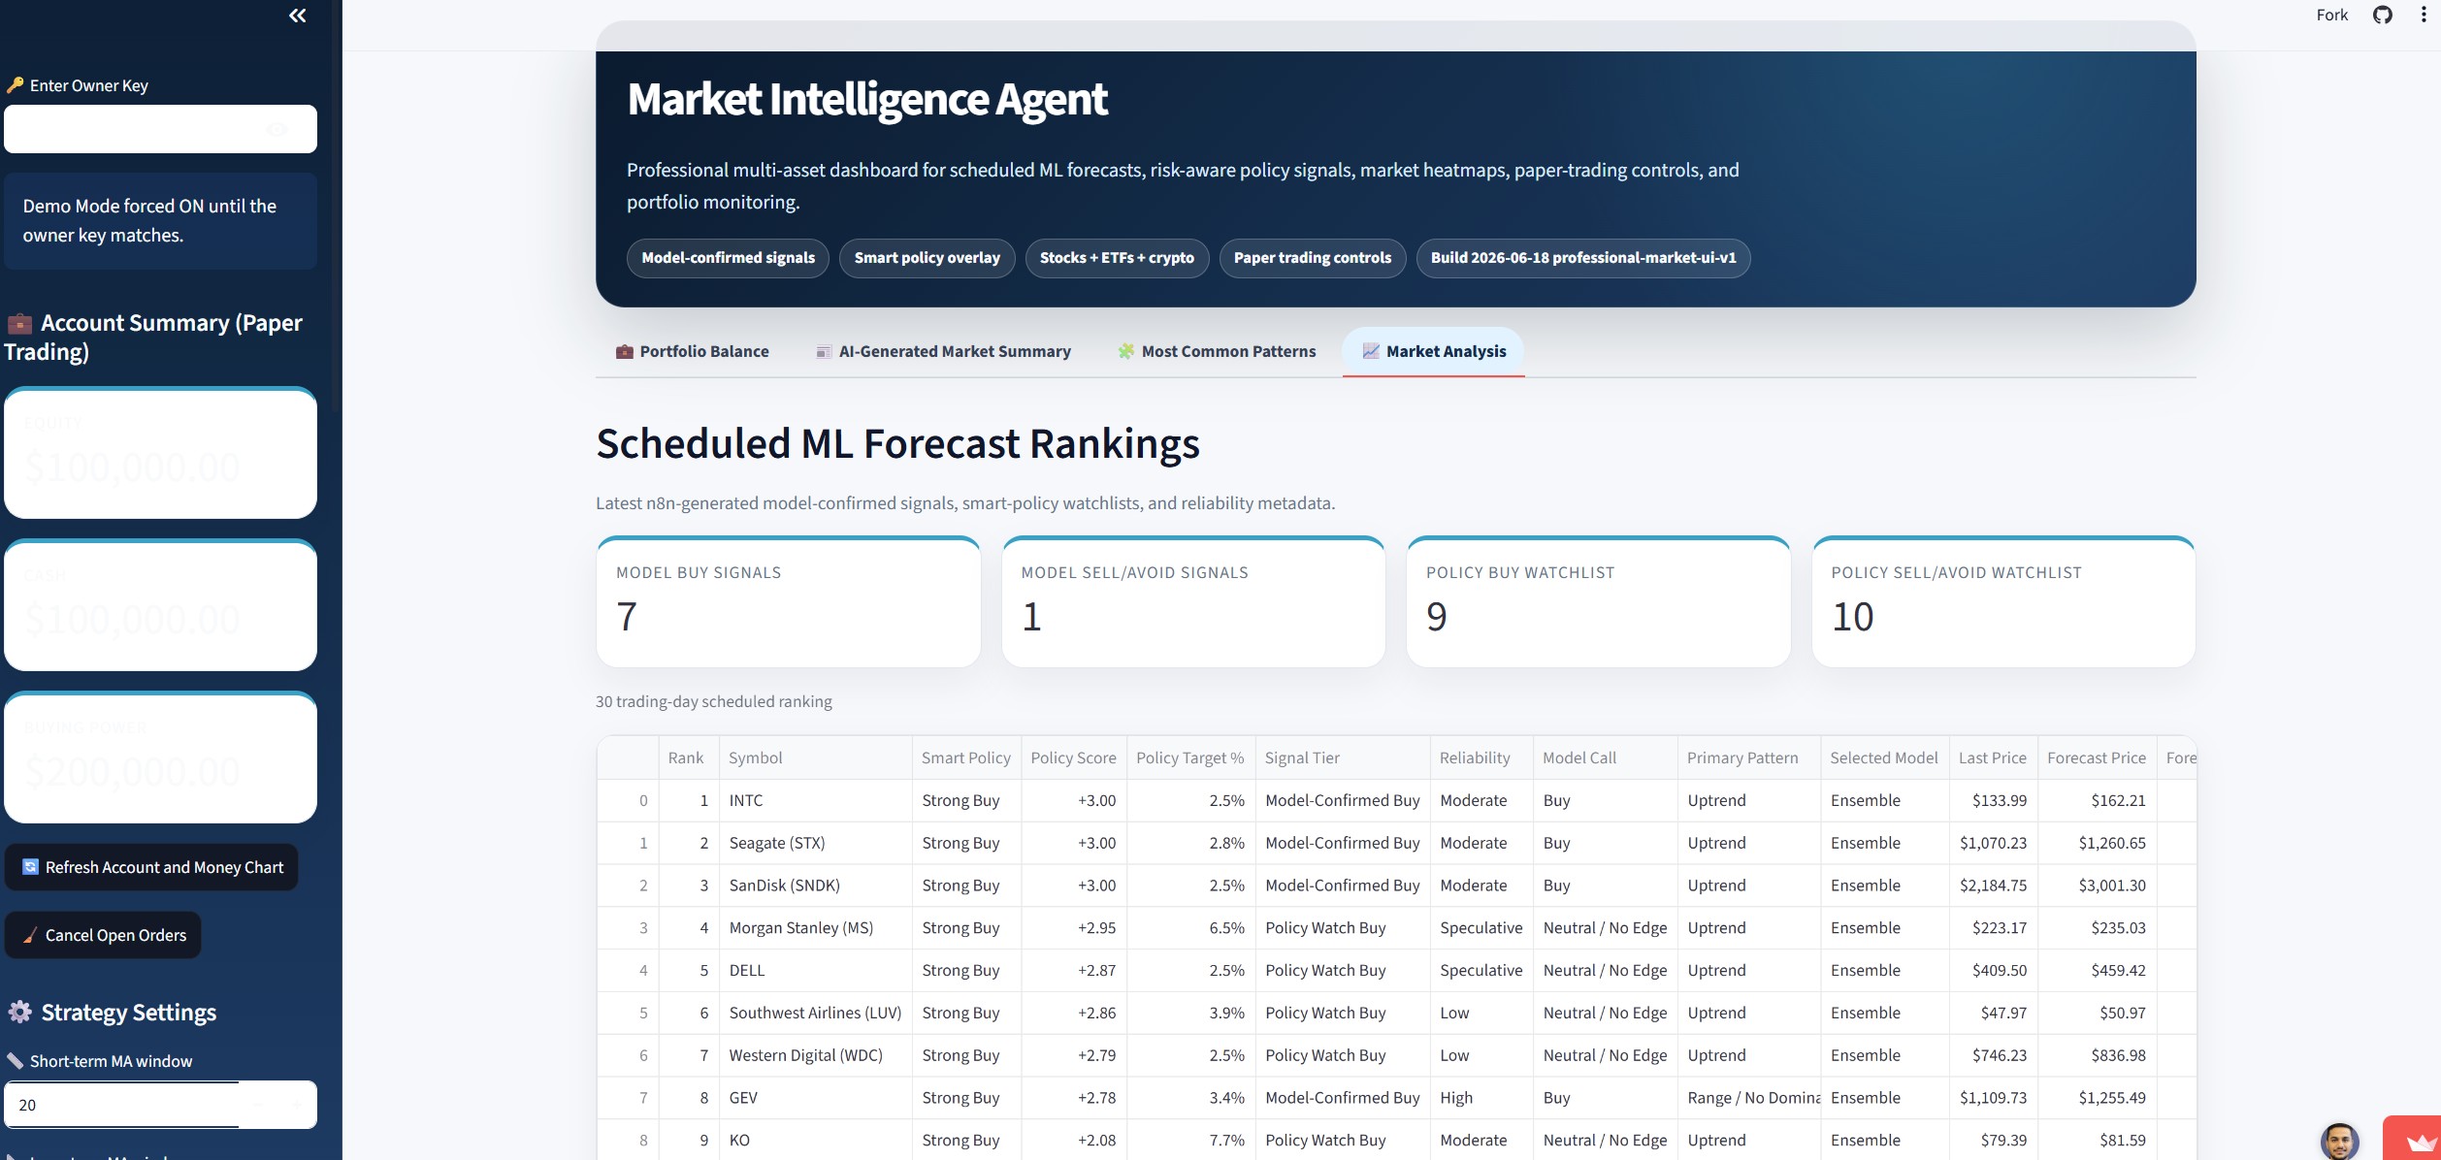Click the Stocks + ETFs + crypto pill
Image resolution: width=2441 pixels, height=1160 pixels.
click(1117, 258)
